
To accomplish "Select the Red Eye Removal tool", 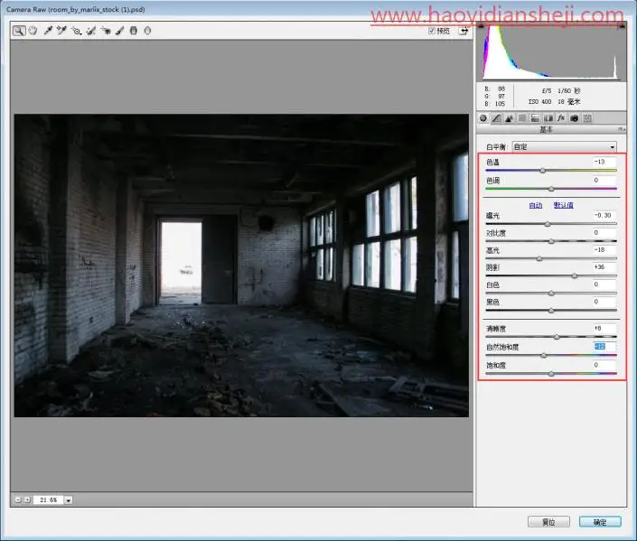I will coord(106,31).
